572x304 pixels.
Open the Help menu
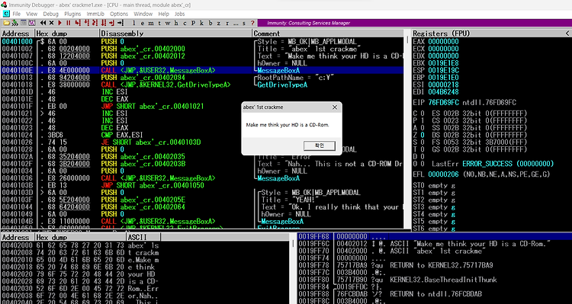coord(163,14)
